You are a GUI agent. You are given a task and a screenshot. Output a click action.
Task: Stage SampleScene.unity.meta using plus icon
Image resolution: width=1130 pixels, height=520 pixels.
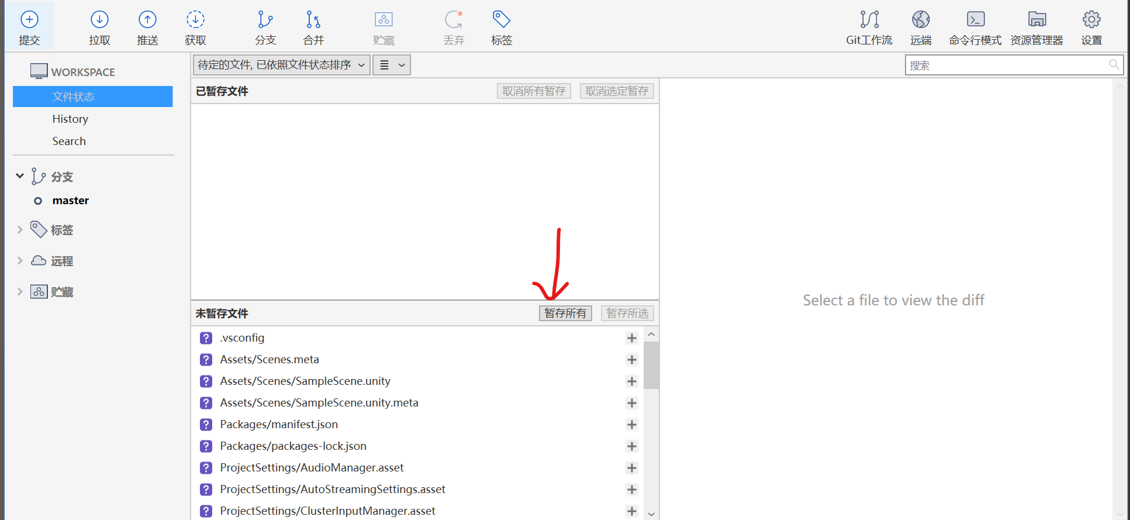point(631,403)
